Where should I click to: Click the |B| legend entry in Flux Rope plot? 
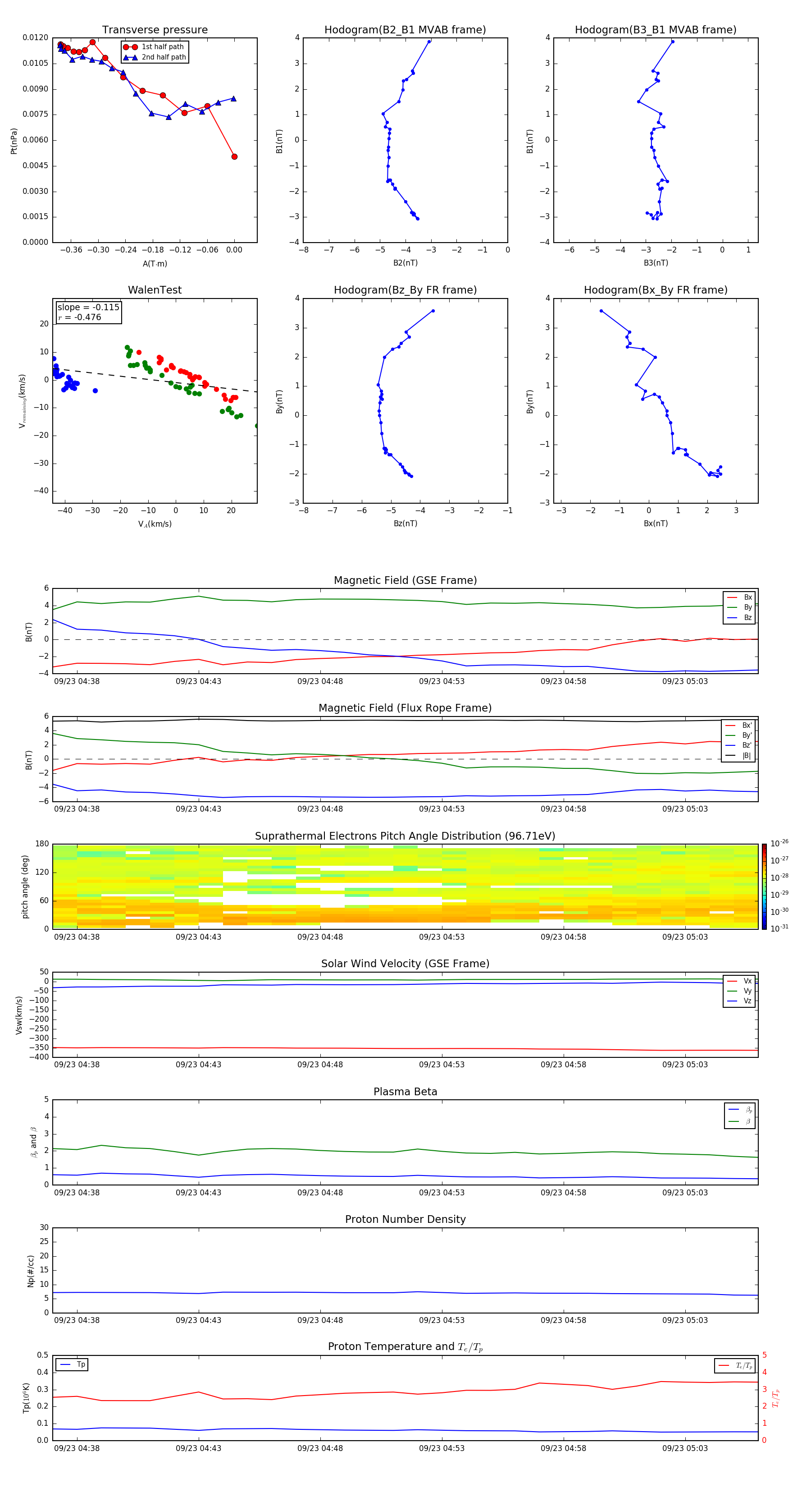pos(738,756)
